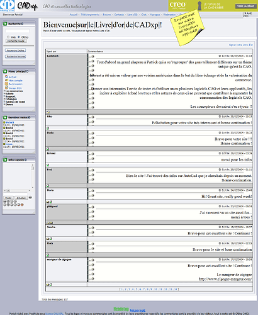258x315 pixels.
Task: Toggle the small square beside Infos rapides title
Action: pyautogui.click(x=26, y=160)
